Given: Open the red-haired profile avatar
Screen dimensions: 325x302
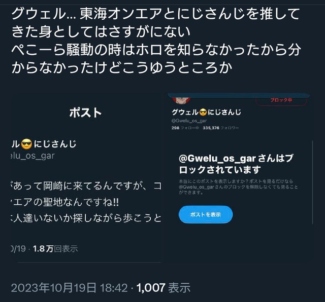Looking at the screenshot, I should pos(181,99).
